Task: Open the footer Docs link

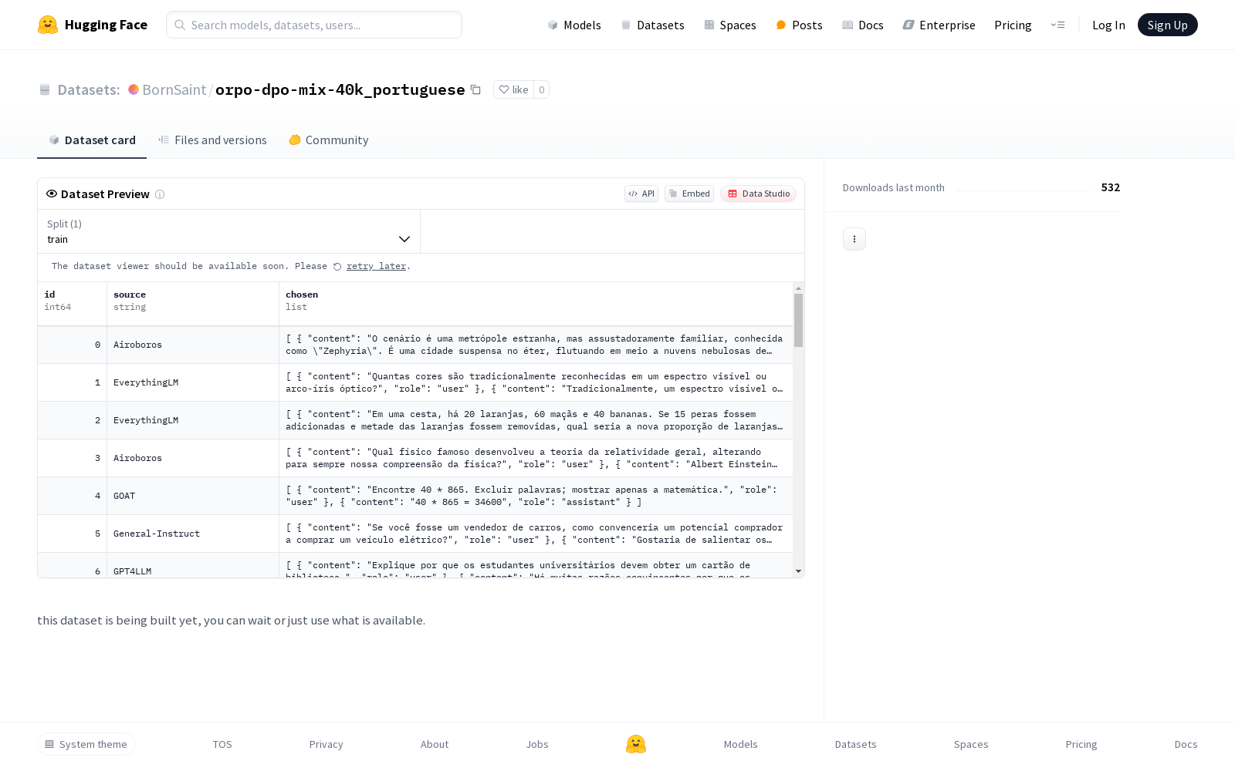Action: [1186, 744]
